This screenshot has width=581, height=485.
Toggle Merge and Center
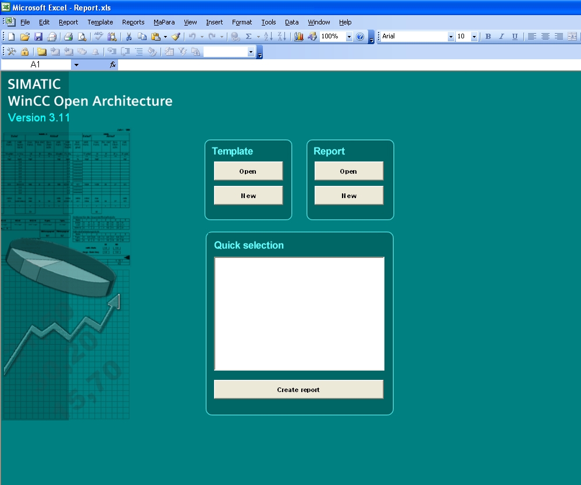(x=572, y=36)
